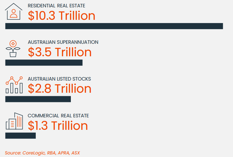Click the office buildings icon
This screenshot has height=157, width=233.
click(14, 122)
